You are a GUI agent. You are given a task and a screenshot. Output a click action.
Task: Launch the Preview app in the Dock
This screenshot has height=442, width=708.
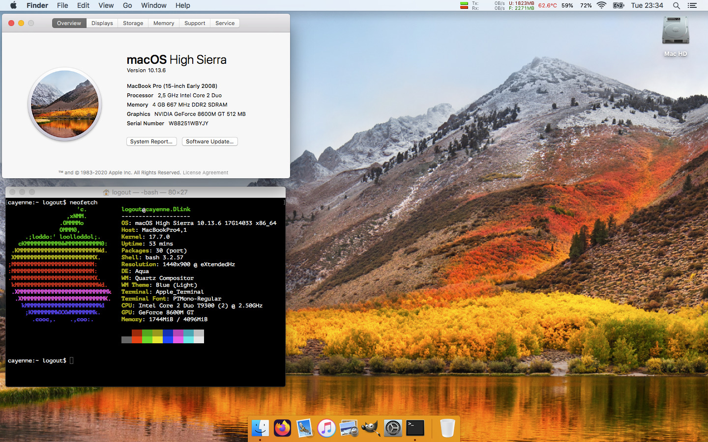point(349,428)
